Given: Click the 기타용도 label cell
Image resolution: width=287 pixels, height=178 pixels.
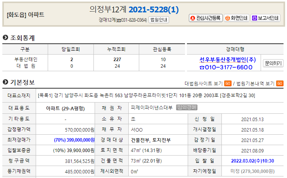Looking at the screenshot, I should coord(19,119).
